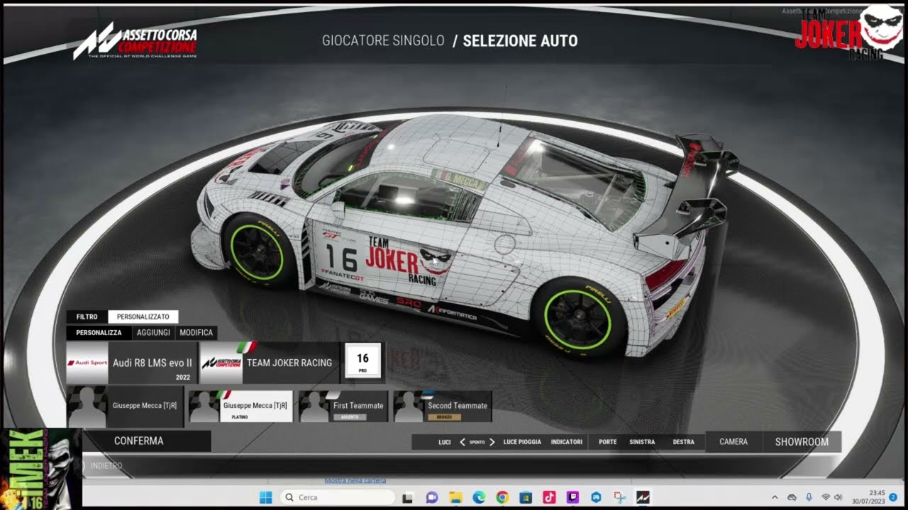Open the notification badge showing 2
The width and height of the screenshot is (908, 510).
[x=893, y=497]
